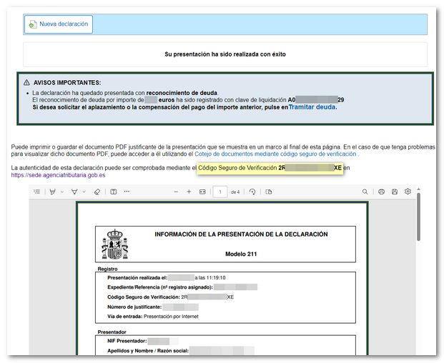Open more tools ellipsis in PDF toolbar
Viewport: 444px width, 363px height.
127,192
